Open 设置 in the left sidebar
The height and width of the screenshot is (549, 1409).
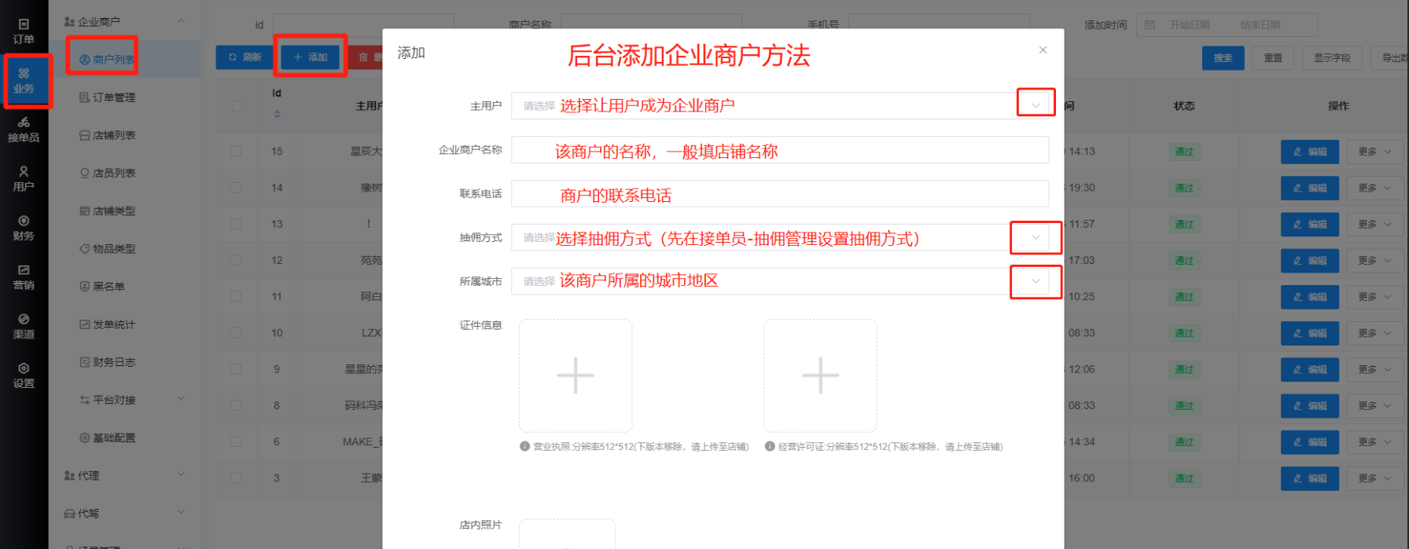point(24,375)
